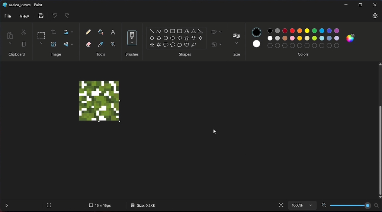Toggle the fit to window view button
The image size is (382, 212).
tap(281, 205)
